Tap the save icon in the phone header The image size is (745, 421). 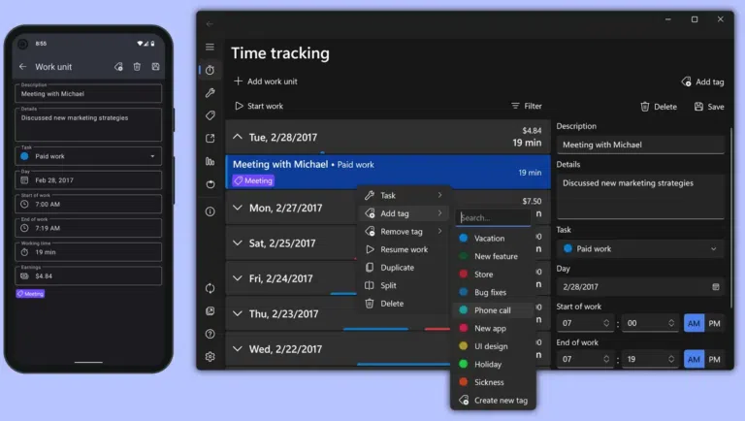[x=155, y=67]
